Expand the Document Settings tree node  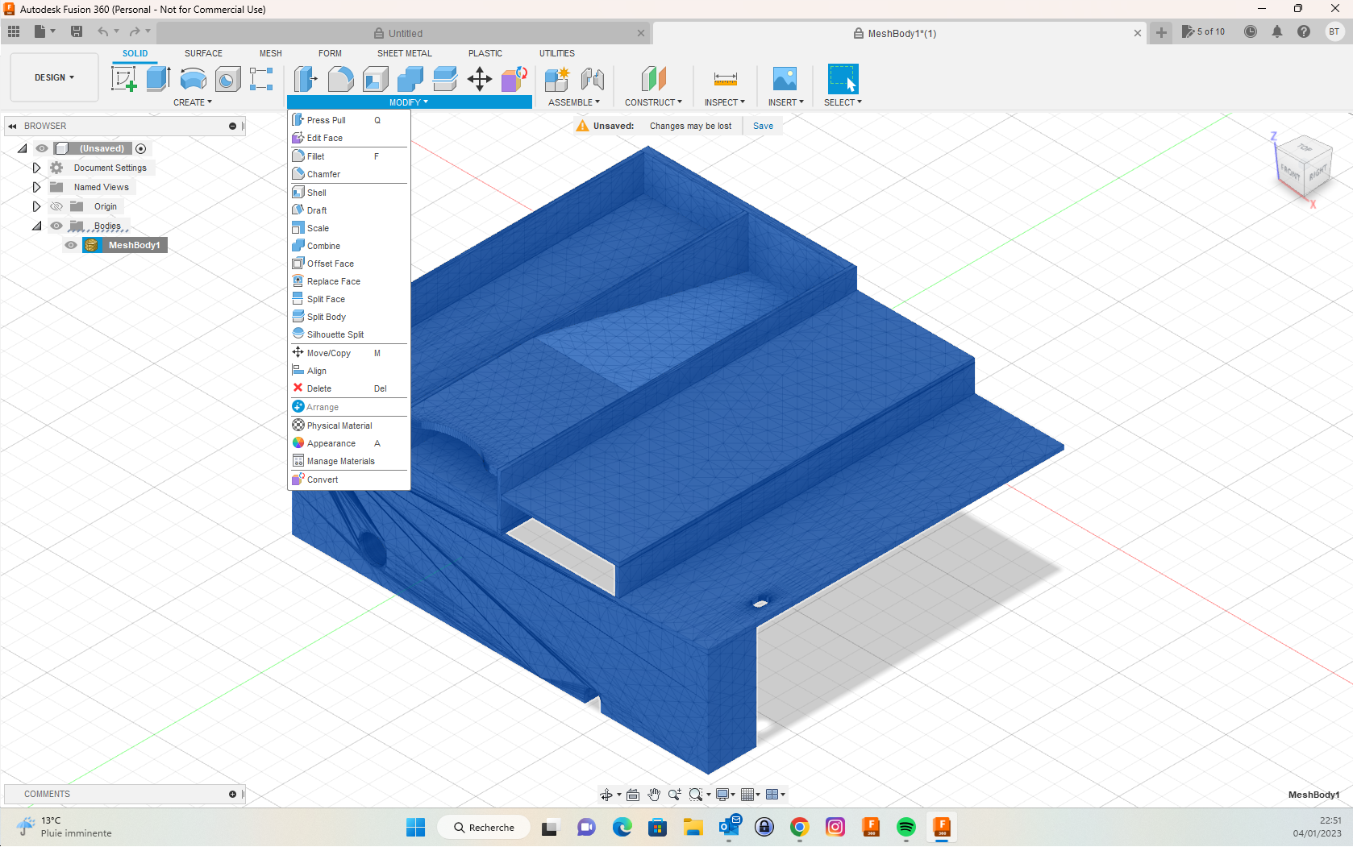point(36,168)
